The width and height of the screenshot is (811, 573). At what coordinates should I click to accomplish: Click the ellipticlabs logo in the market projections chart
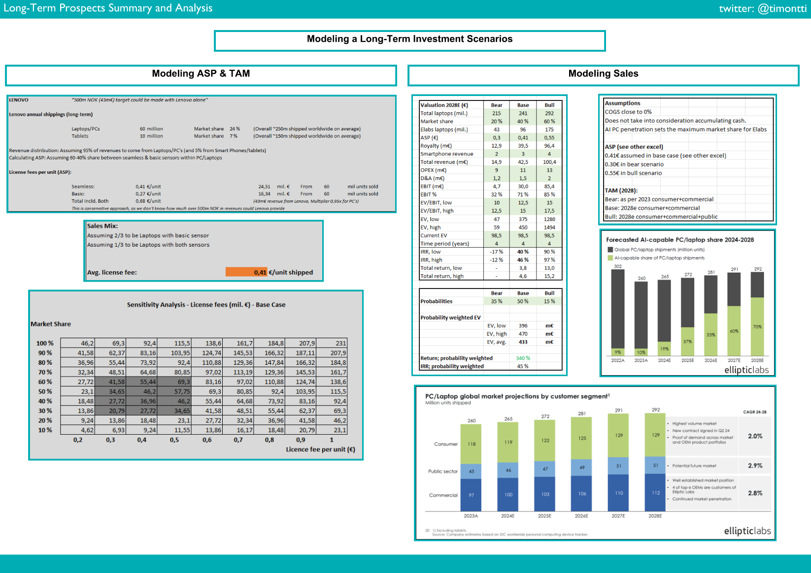click(747, 531)
